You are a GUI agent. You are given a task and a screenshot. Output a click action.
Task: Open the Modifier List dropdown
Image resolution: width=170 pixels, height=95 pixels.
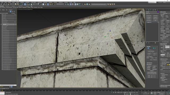tap(152, 14)
